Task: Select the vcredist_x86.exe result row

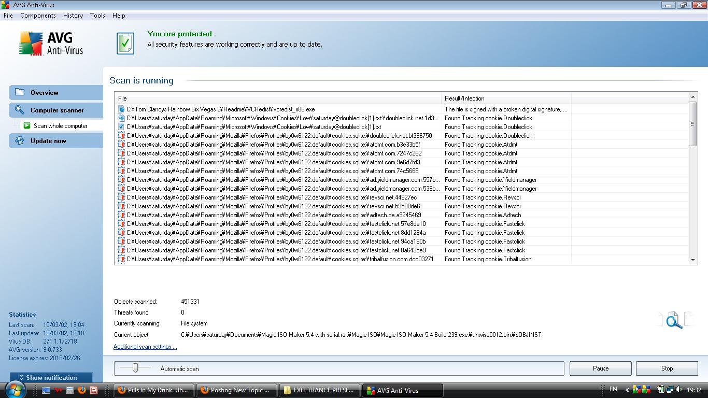Action: [402, 109]
